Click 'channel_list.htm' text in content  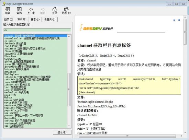tap(87, 115)
